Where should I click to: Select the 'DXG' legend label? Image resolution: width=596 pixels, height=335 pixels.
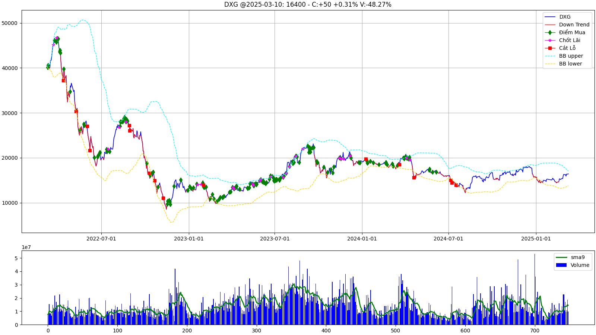pyautogui.click(x=565, y=17)
